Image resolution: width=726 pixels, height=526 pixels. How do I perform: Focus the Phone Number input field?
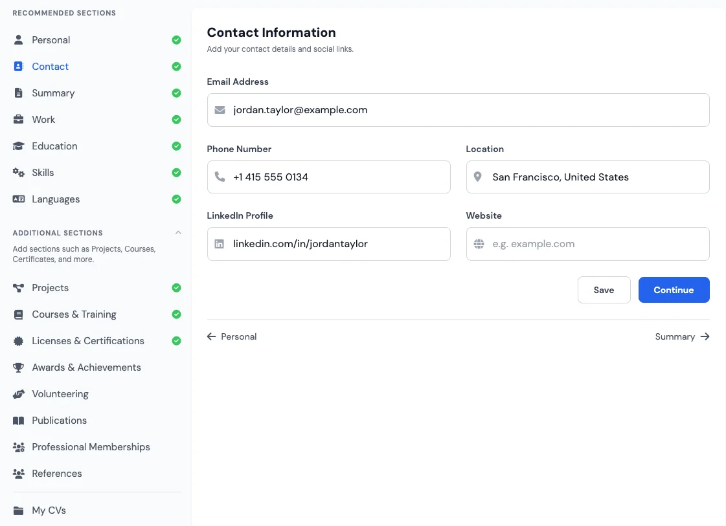[x=329, y=177]
